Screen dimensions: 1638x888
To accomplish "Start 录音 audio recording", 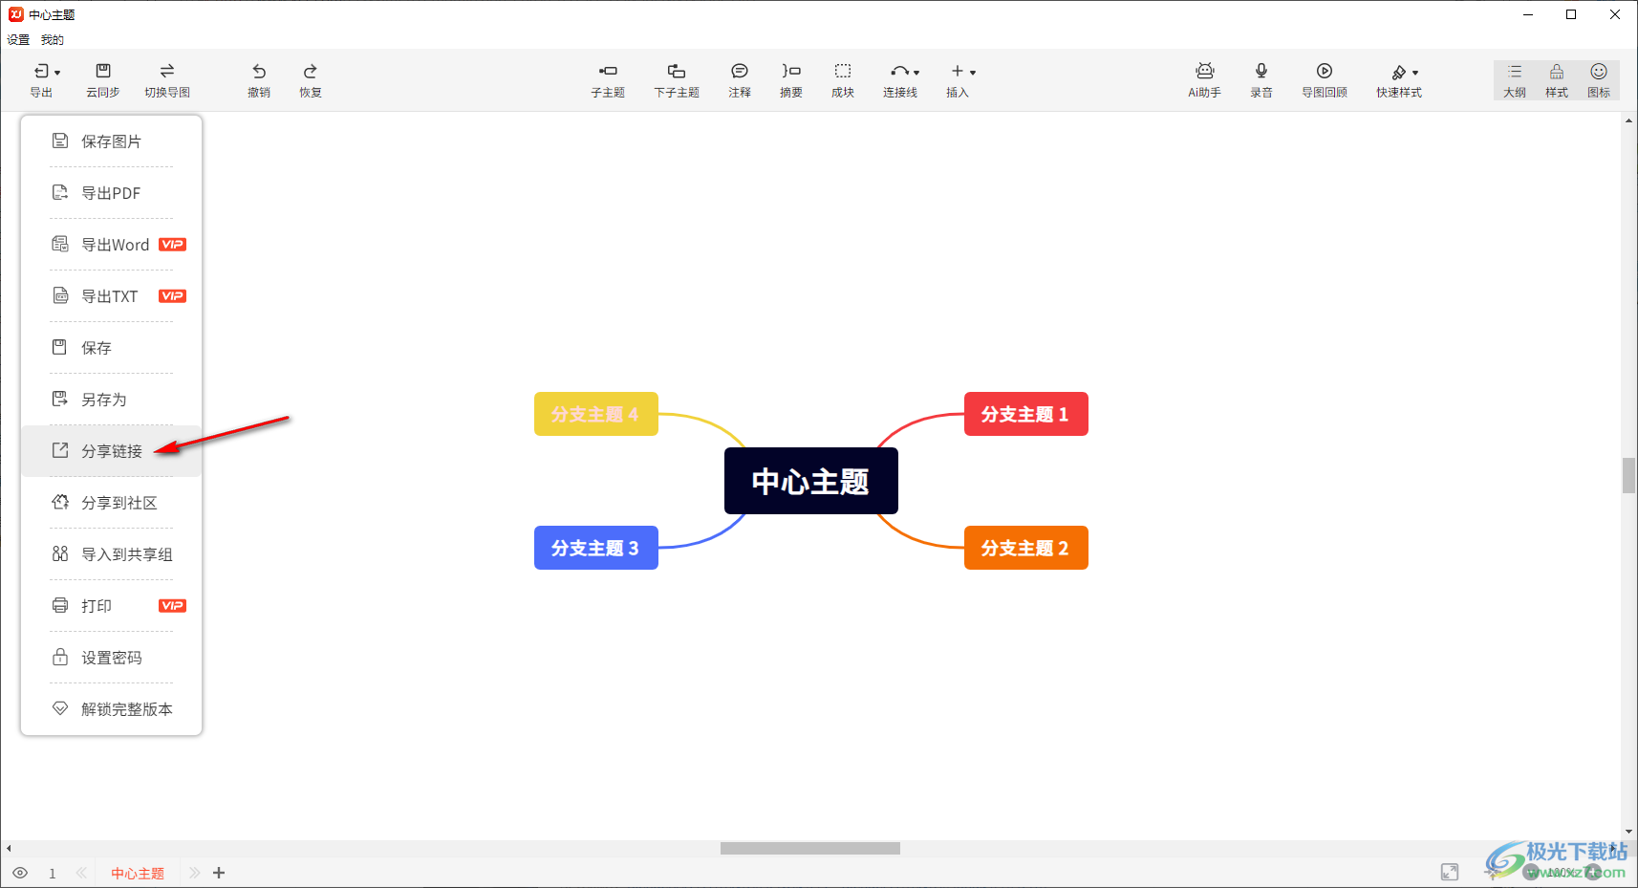I will [1261, 80].
